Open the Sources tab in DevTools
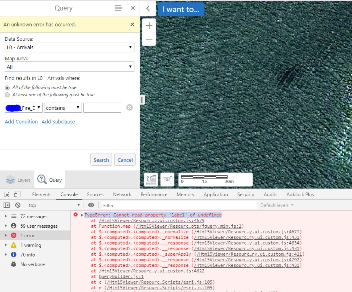This screenshot has height=292, width=352. pos(95,195)
